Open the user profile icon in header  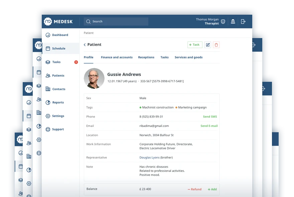coord(233,22)
